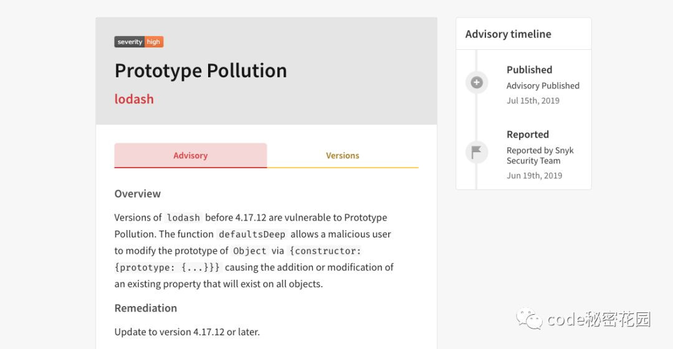Open the red lodash package link
This screenshot has width=673, height=349.
(134, 99)
